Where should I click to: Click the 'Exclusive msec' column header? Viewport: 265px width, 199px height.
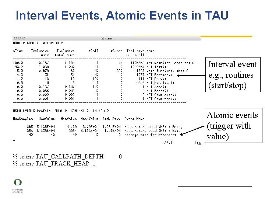point(40,53)
